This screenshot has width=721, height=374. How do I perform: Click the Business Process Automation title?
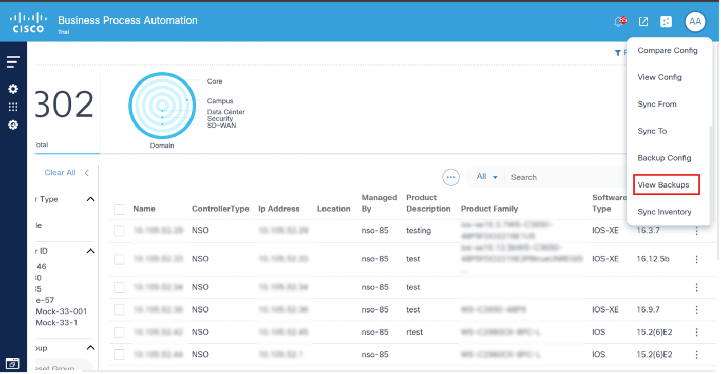[x=127, y=20]
